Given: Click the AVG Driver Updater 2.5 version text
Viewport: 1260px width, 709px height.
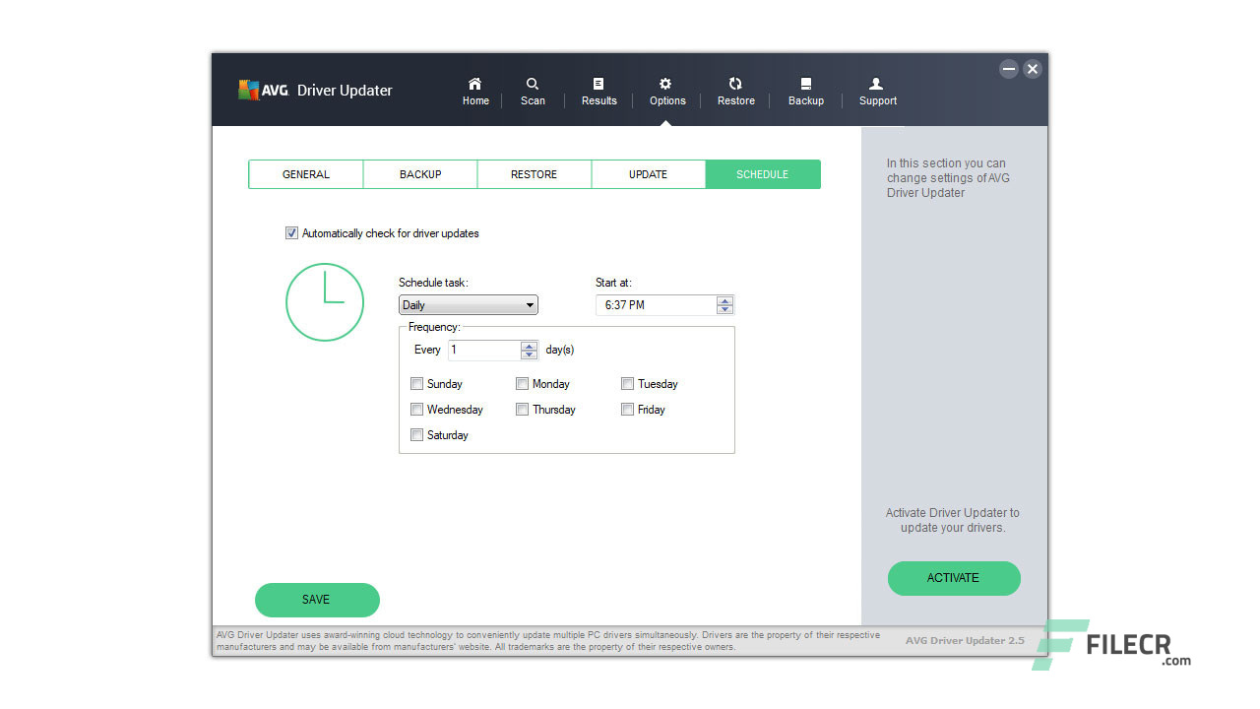Looking at the screenshot, I should point(965,641).
